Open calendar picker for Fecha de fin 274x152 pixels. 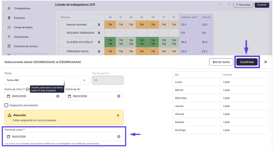pyautogui.click(x=69, y=96)
